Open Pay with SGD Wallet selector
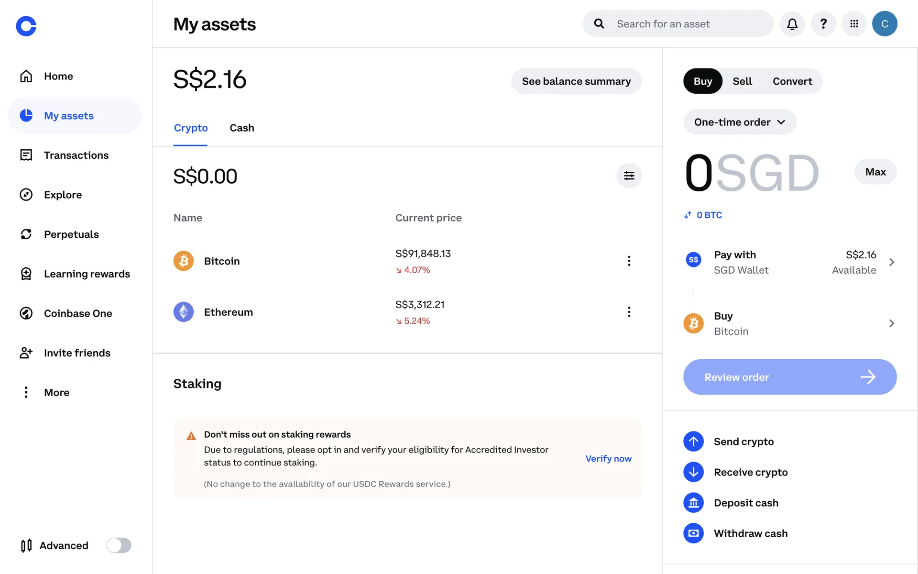The width and height of the screenshot is (918, 574). pyautogui.click(x=790, y=262)
